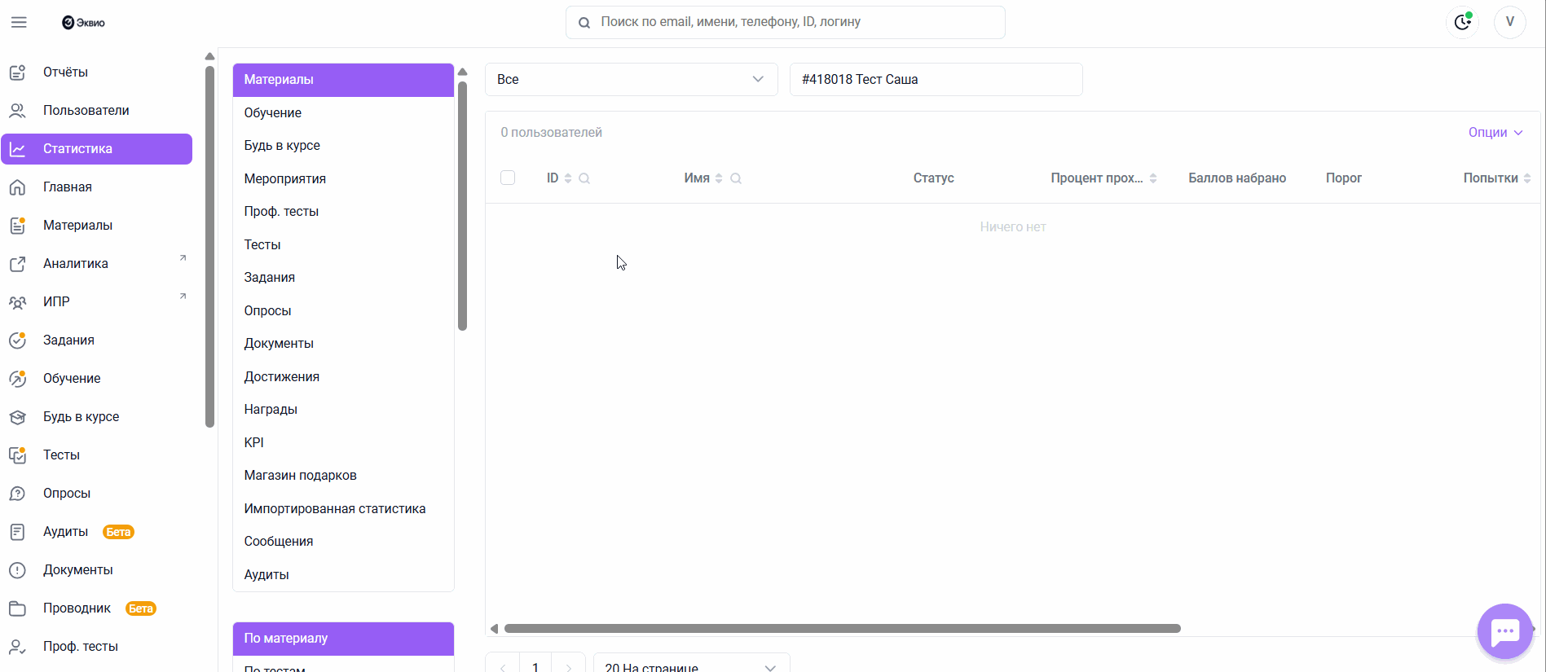Click the Материалы category header
Viewport: 1546px width, 672px height.
(343, 80)
